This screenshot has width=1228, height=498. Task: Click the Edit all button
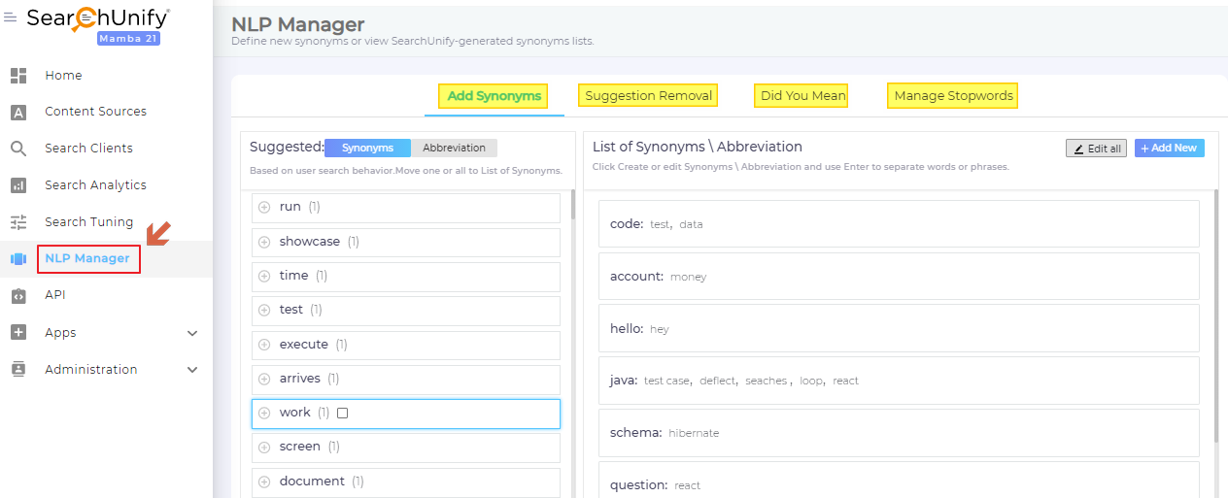point(1096,149)
